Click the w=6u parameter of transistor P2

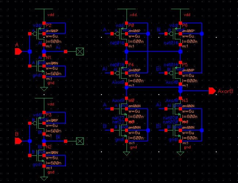(52, 36)
